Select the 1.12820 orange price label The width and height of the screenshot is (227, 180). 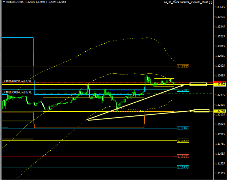pyautogui.click(x=183, y=66)
